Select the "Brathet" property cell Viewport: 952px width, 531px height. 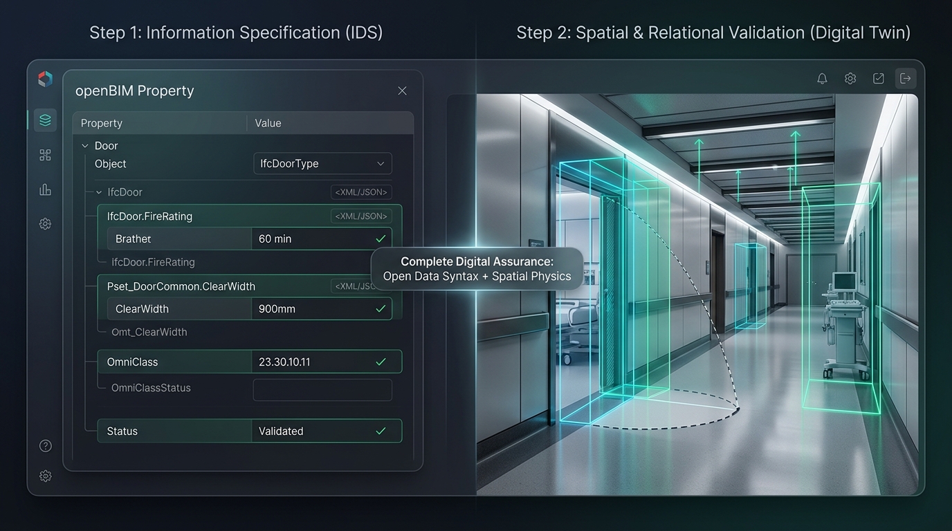pos(179,239)
